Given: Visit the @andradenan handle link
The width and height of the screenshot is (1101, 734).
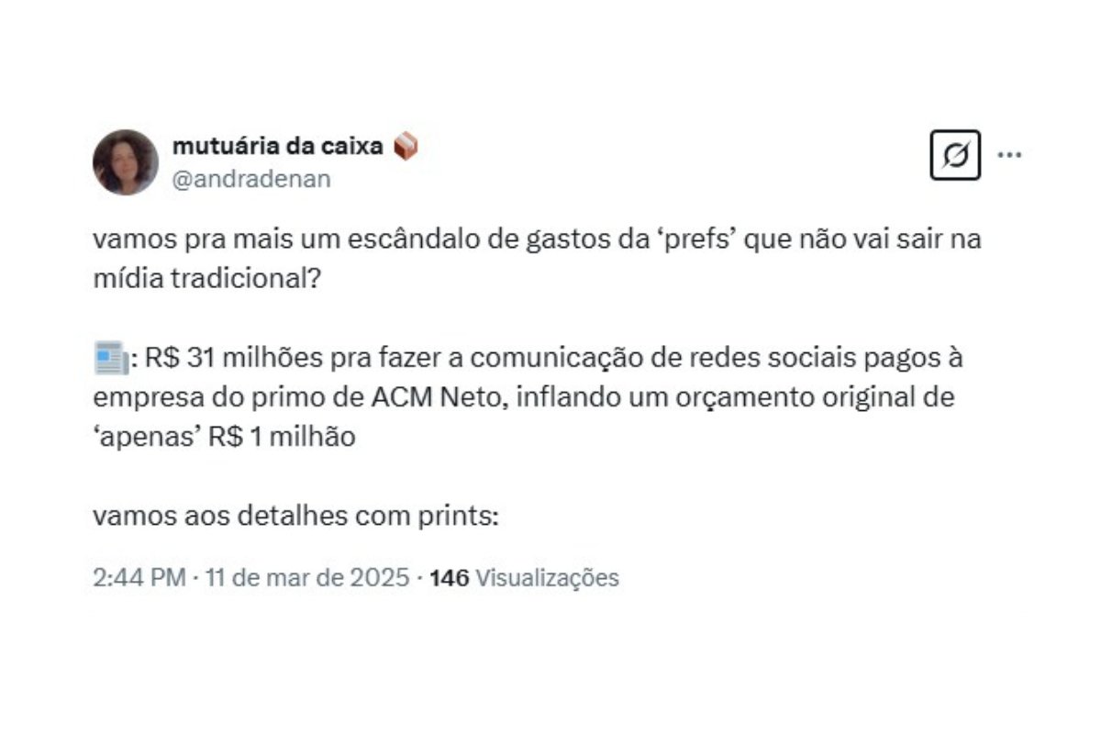Looking at the screenshot, I should tap(251, 179).
